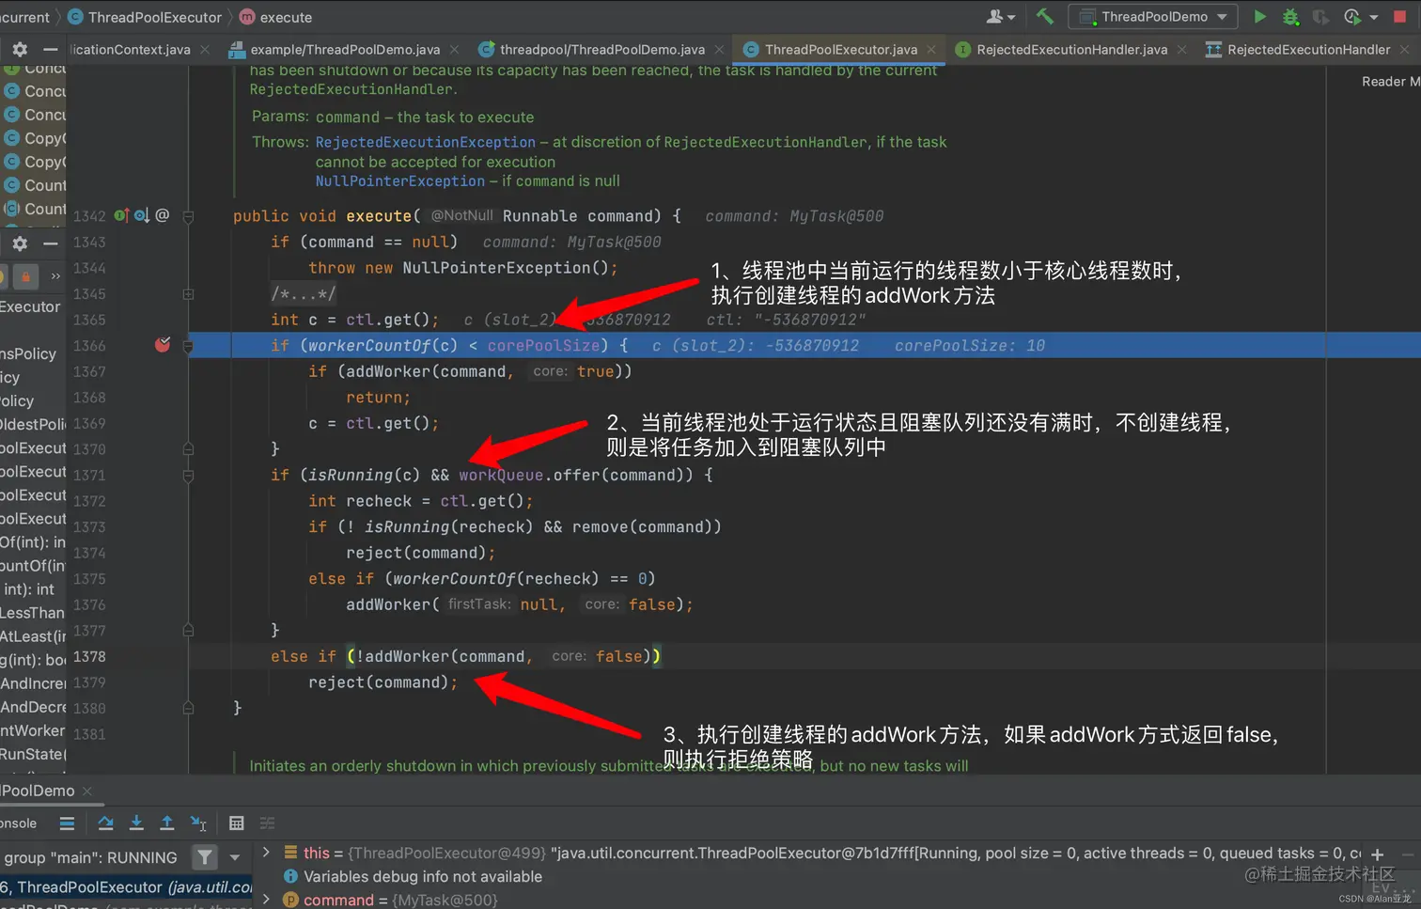Stop the running process with red square

(1400, 16)
